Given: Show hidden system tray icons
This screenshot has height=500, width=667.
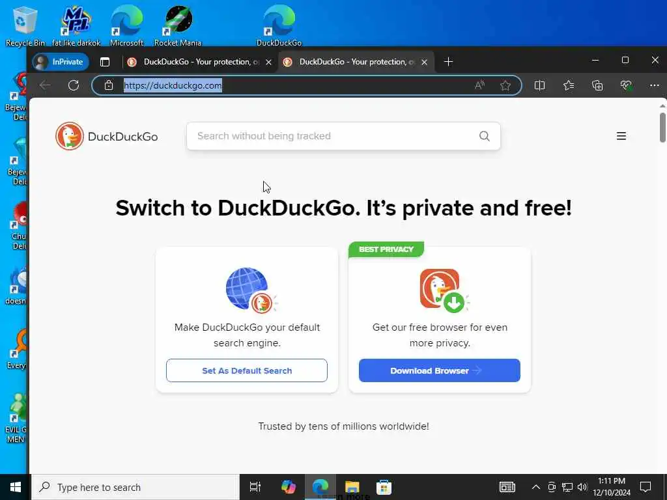Looking at the screenshot, I should tap(536, 487).
